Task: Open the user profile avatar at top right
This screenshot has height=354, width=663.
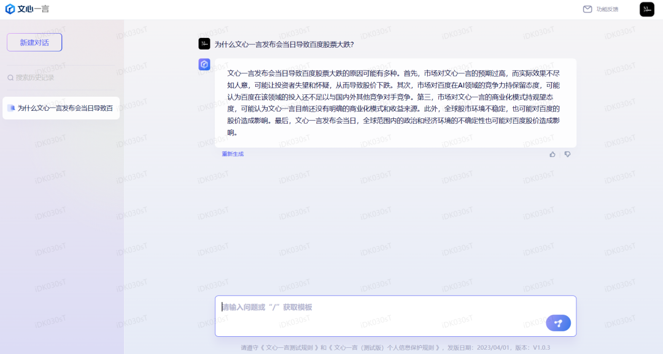Action: 647,9
